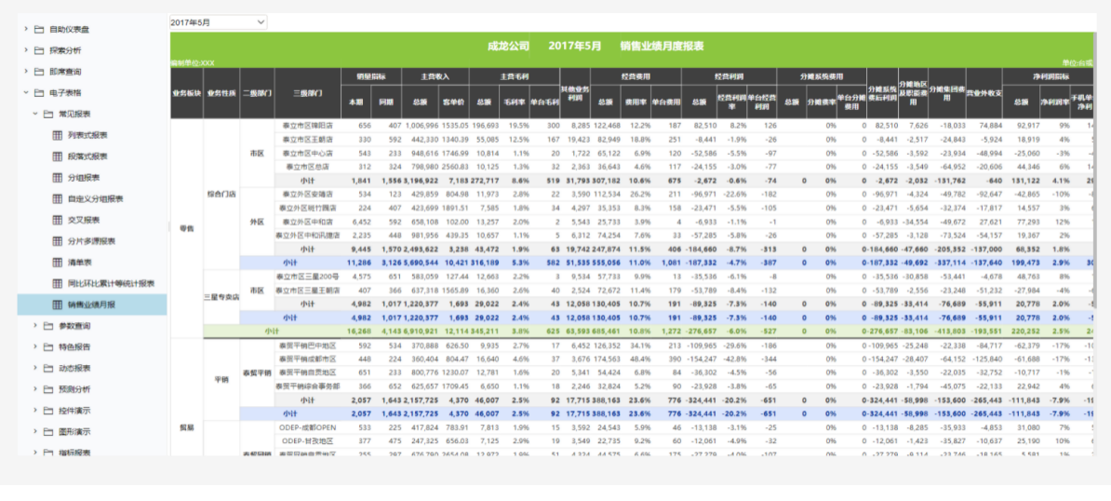Select the 泰贸平销成都市区 row label

pos(307,359)
